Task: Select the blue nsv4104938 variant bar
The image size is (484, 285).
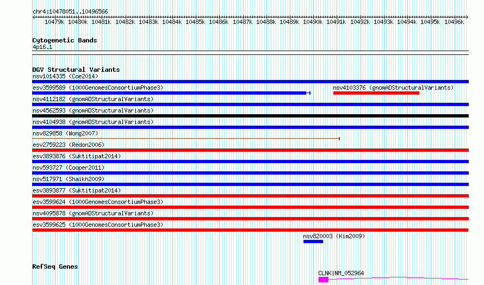Action: [x=250, y=127]
